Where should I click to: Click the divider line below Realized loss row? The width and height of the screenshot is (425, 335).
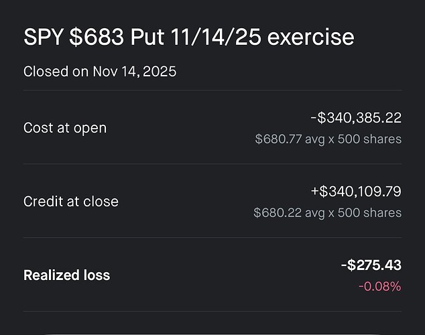point(213,312)
